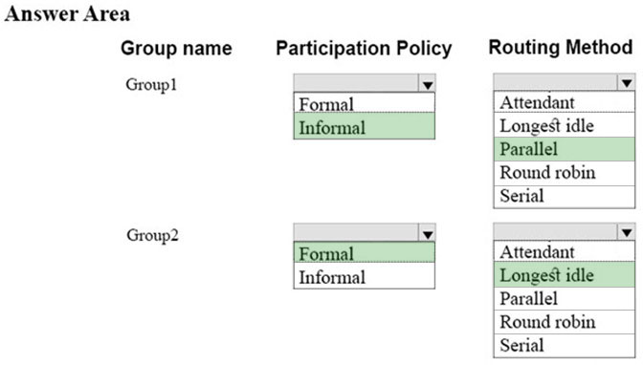The width and height of the screenshot is (643, 365).
Task: Choose Parallel routing for Group1
Action: click(565, 149)
